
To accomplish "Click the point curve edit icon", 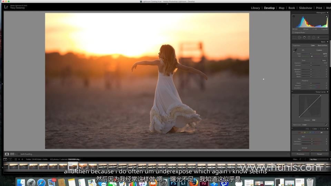I will click(x=326, y=125).
